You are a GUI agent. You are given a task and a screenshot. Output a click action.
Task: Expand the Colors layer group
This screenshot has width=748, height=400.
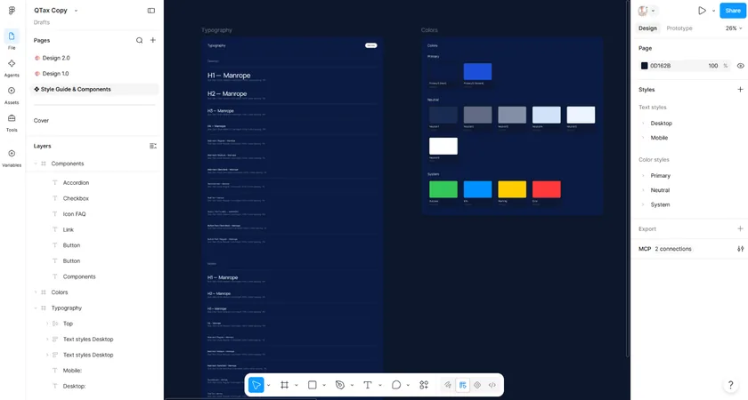pyautogui.click(x=36, y=292)
